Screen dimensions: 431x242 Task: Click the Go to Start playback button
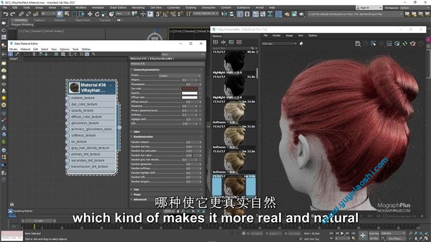click(332, 233)
